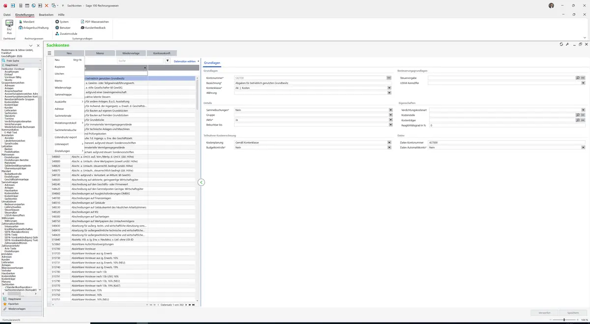Open PDF-Wasserzeichen settings
Image resolution: width=590 pixels, height=324 pixels.
[x=95, y=22]
